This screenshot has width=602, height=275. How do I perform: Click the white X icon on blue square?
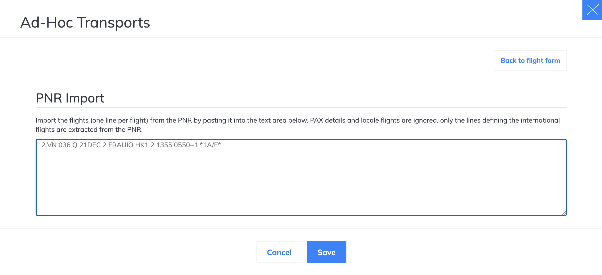pyautogui.click(x=592, y=10)
